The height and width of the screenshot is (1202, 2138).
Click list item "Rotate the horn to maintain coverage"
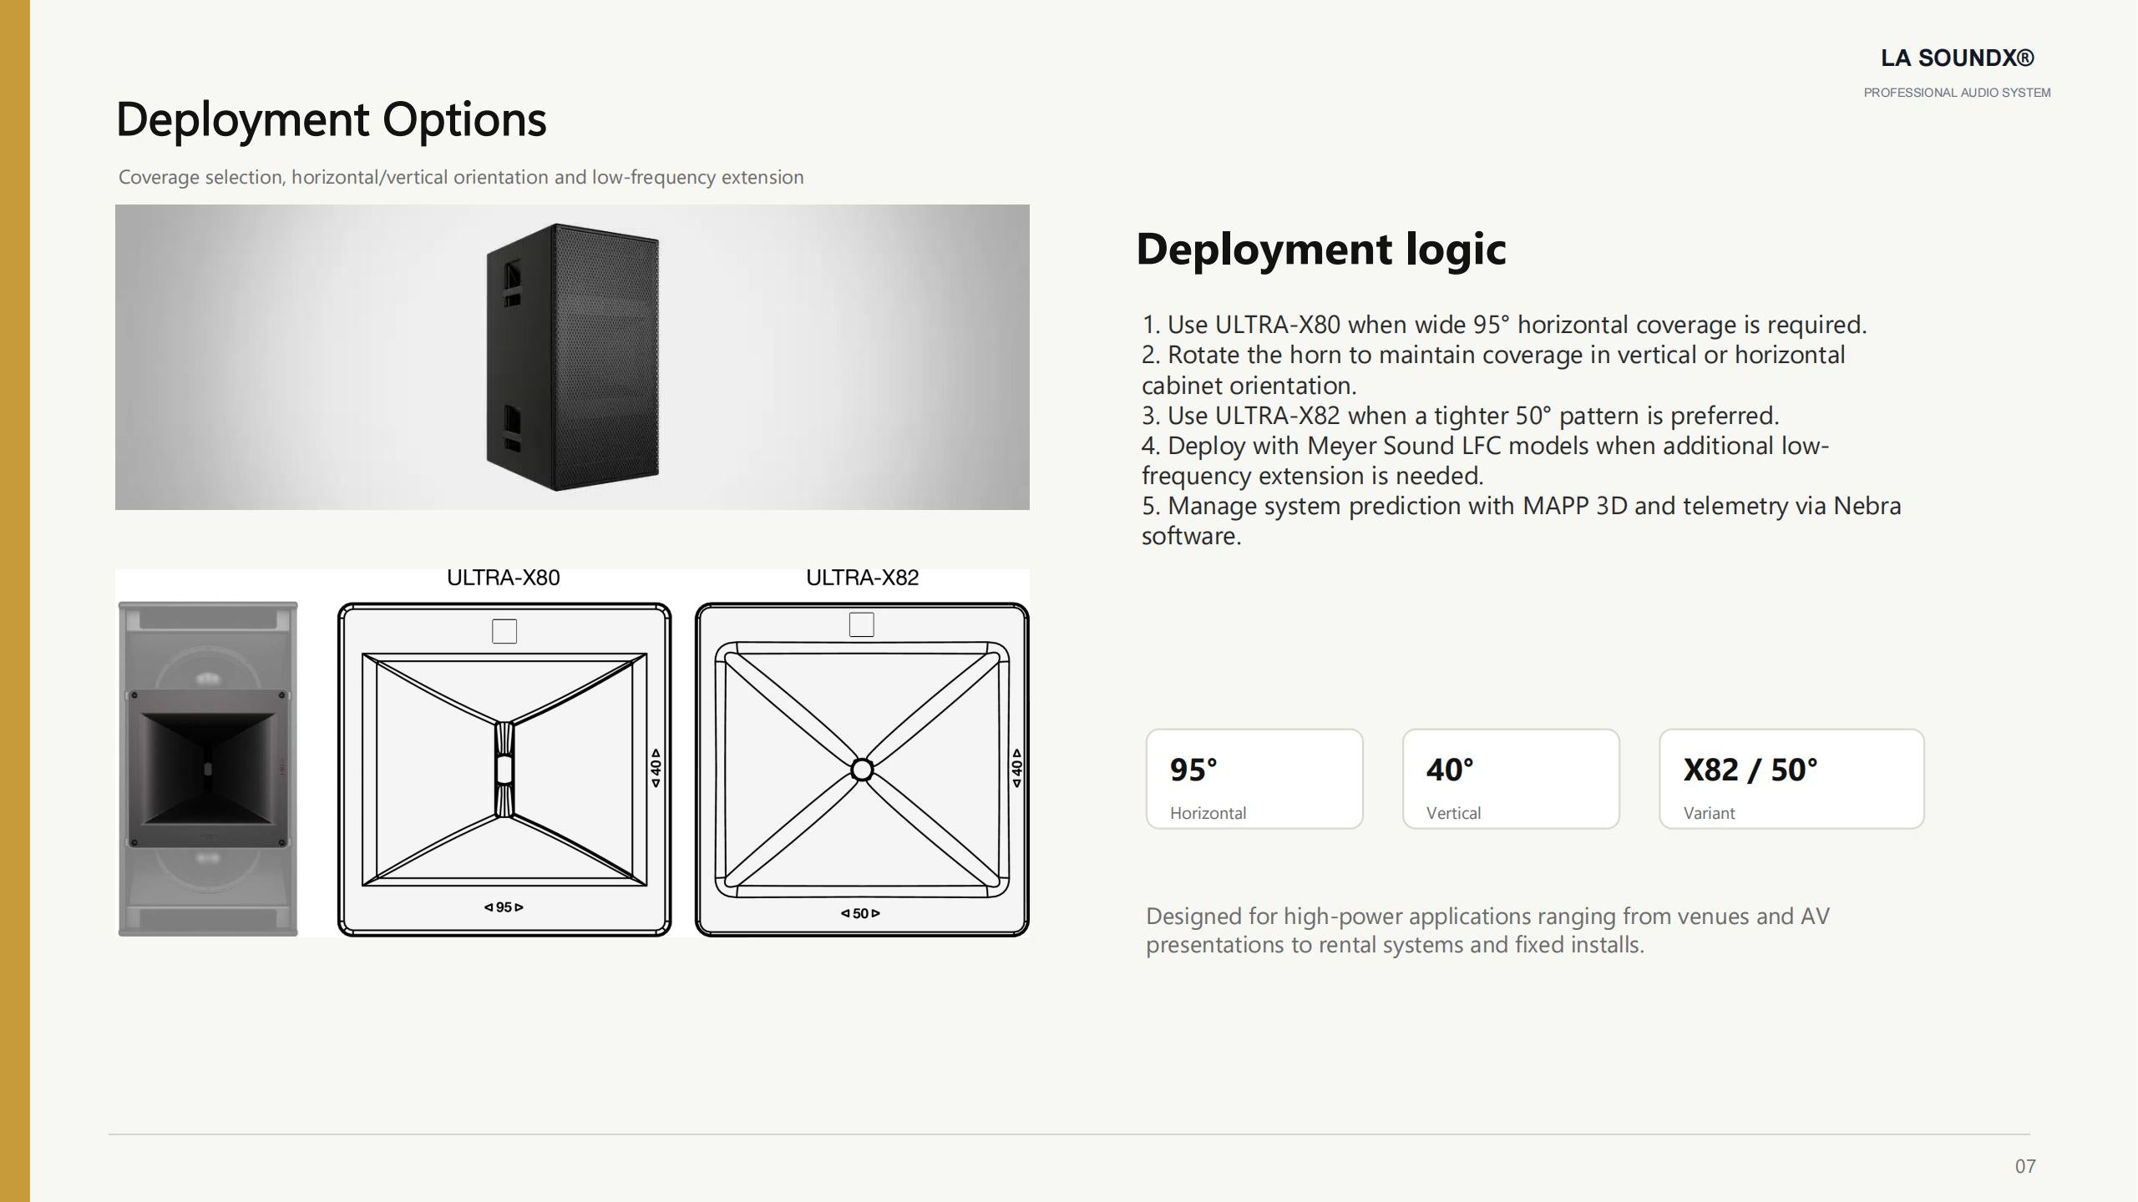pos(1493,370)
